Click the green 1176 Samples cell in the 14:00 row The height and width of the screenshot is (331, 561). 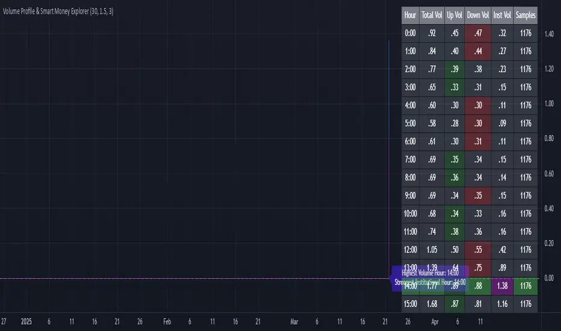tap(525, 286)
